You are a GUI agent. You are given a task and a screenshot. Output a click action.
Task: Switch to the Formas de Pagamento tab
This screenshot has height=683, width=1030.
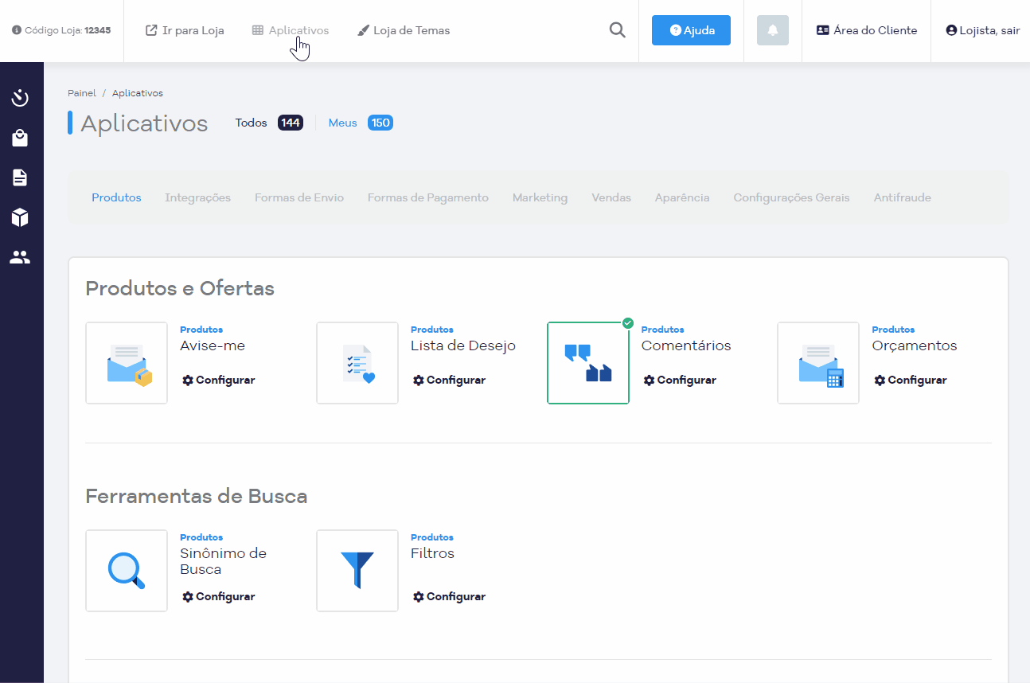[428, 197]
